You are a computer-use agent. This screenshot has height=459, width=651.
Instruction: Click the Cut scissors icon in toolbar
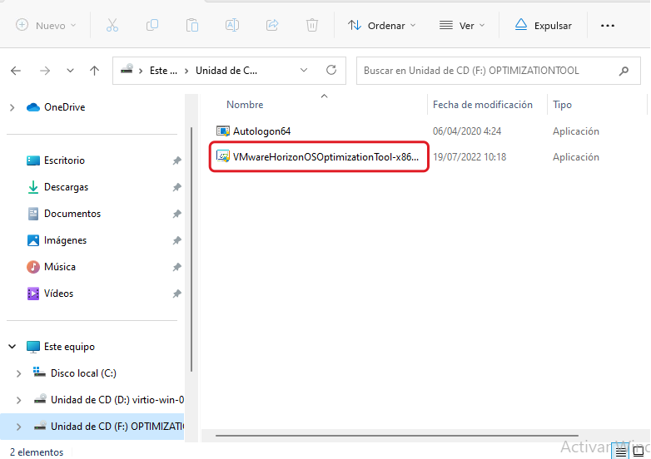coord(112,26)
